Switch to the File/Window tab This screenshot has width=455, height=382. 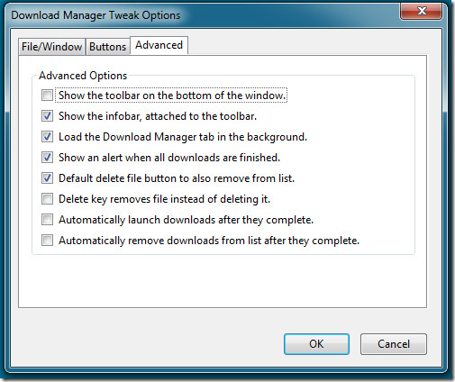(x=51, y=47)
